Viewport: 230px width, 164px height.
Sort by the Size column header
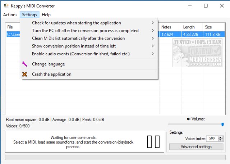tap(214, 27)
